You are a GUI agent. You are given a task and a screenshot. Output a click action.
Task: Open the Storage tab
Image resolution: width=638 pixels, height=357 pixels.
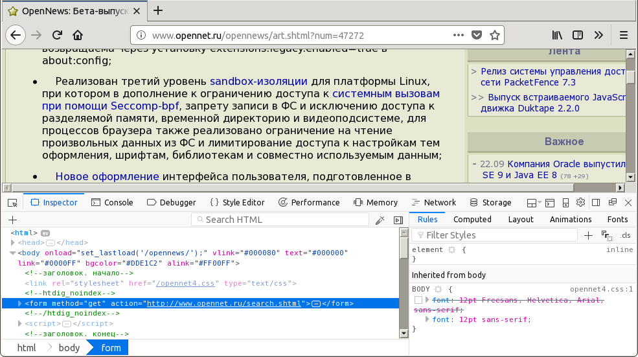pos(490,202)
